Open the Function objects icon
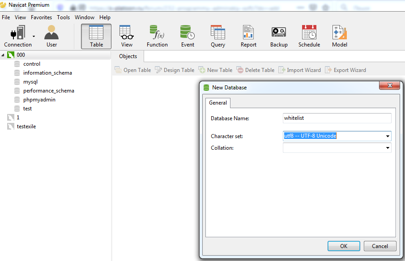405x261 pixels. (x=157, y=36)
